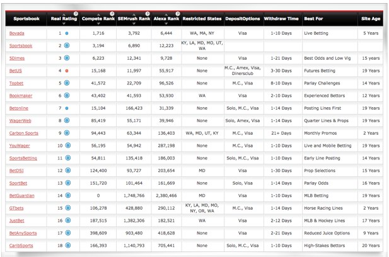This screenshot has height=257, width=389.
Task: Sort Alexa Rank ascending with the up arrow
Action: tap(166, 14)
